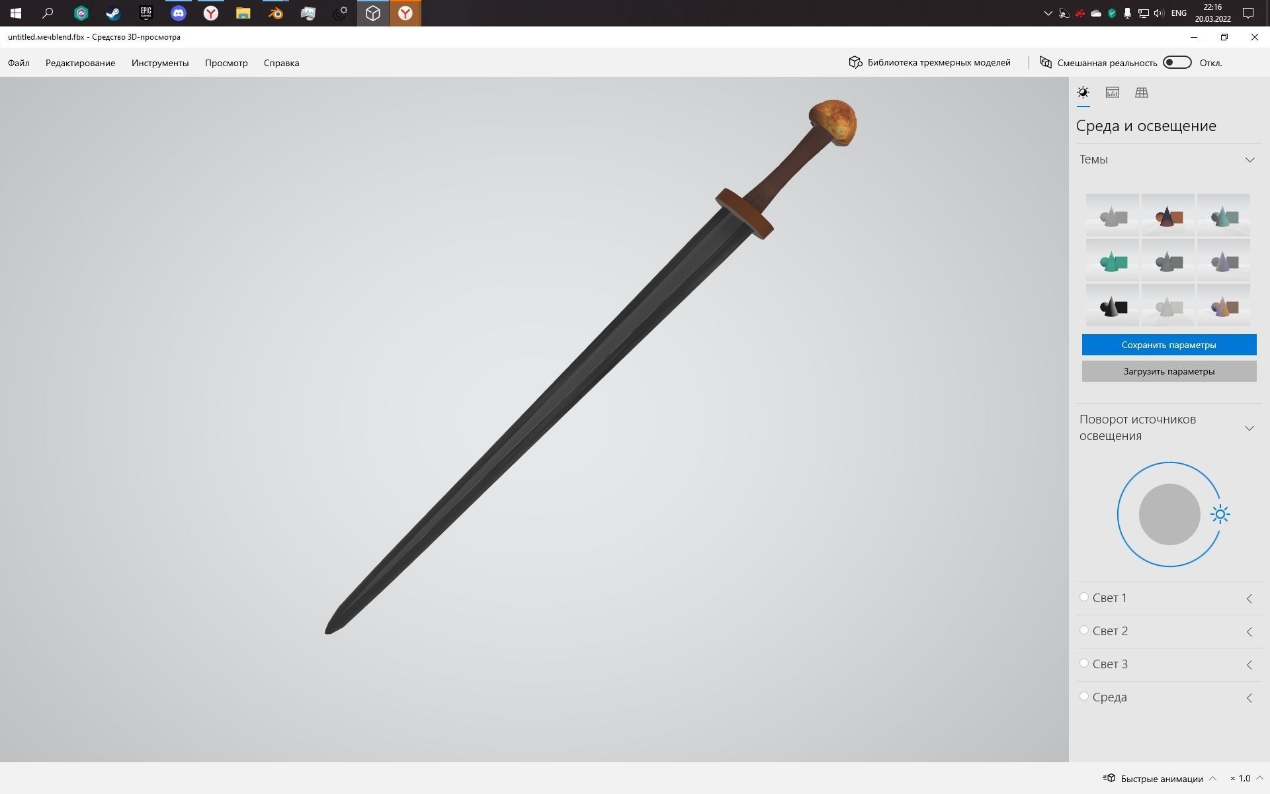Show hidden tray icons chevron

[x=1048, y=13]
